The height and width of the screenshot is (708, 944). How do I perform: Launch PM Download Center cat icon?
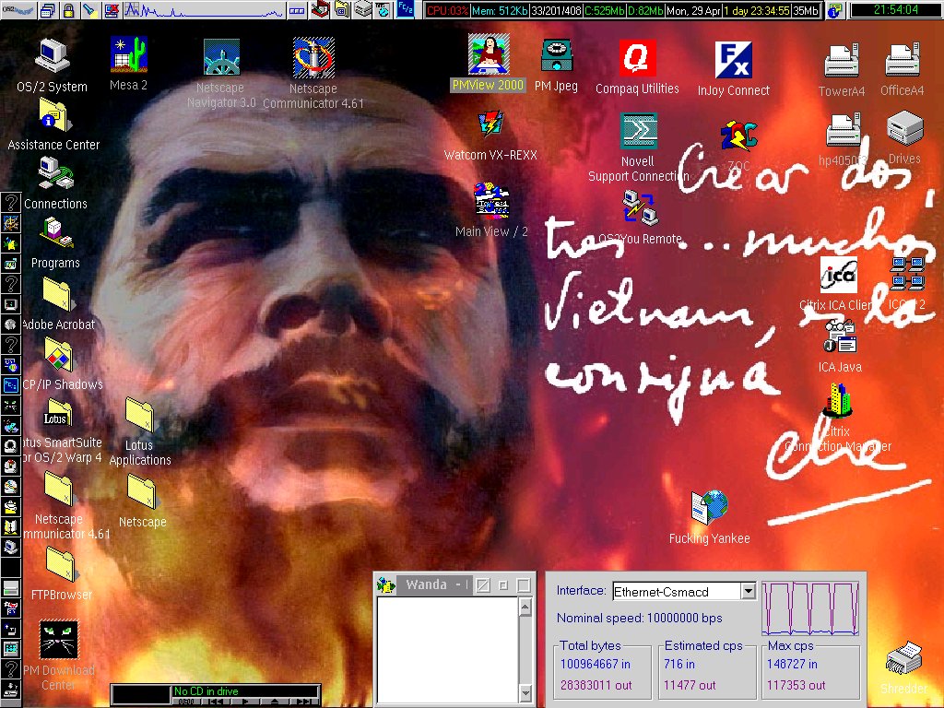58,640
